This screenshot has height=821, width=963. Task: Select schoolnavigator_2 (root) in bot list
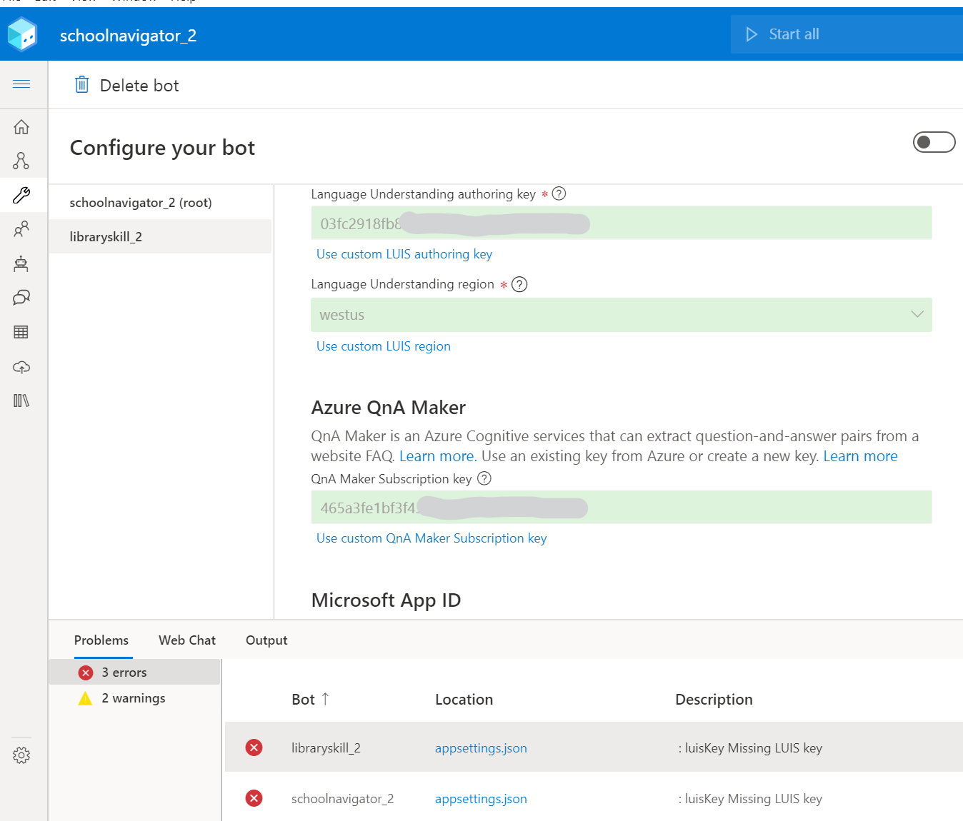pos(160,203)
